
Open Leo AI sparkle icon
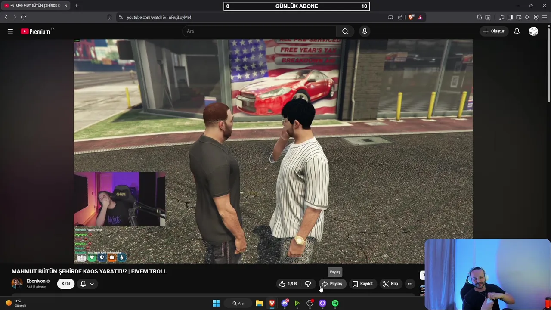coord(527,17)
